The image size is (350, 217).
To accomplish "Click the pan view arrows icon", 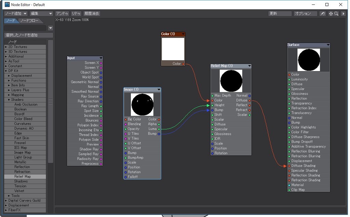I will pos(331,14).
